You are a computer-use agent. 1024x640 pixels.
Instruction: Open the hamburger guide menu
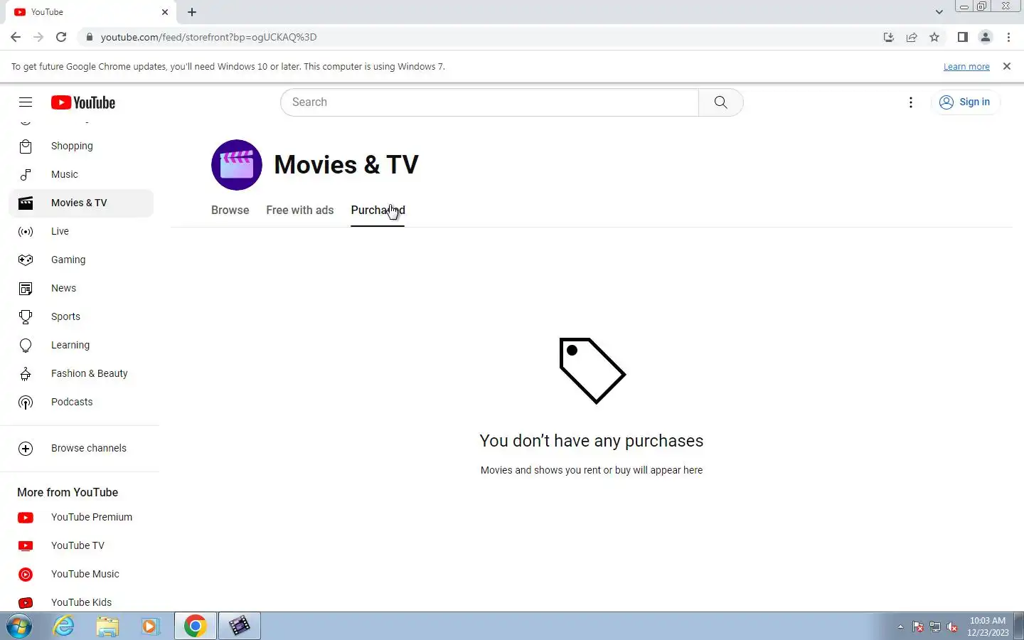pyautogui.click(x=26, y=102)
